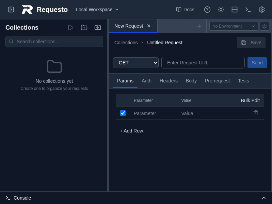This screenshot has width=272, height=204.
Task: Open the Console panel label
Action: 22,198
